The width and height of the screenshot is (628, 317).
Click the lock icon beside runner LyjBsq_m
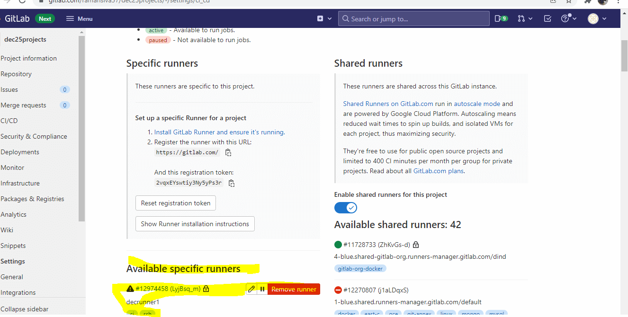tap(206, 289)
